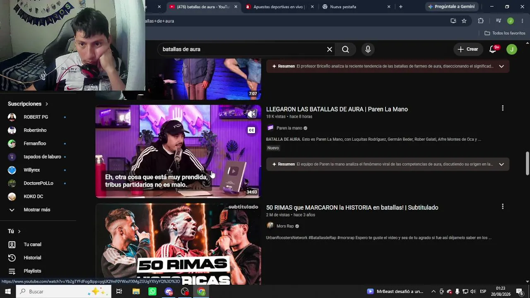Open options menu for LLEGARON LAS BATALLAS DE AURA video
Viewport: 530px width, 298px height.
tap(503, 108)
